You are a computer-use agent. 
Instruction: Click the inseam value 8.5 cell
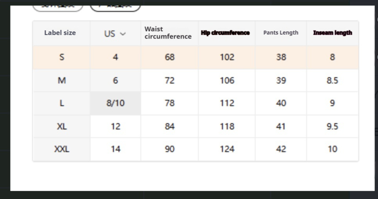[332, 81]
